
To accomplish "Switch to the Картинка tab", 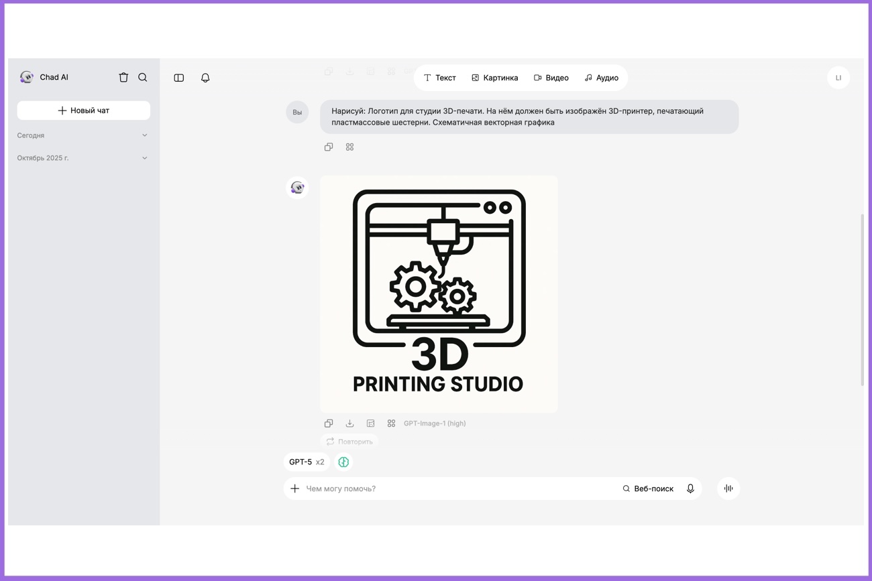I will (x=495, y=77).
